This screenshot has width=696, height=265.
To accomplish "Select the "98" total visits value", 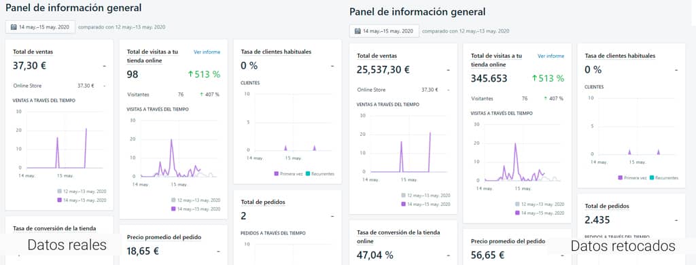I will pyautogui.click(x=133, y=74).
